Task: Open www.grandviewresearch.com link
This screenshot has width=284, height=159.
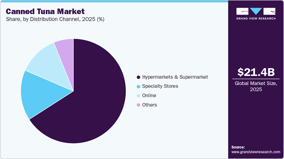Action: pyautogui.click(x=255, y=152)
